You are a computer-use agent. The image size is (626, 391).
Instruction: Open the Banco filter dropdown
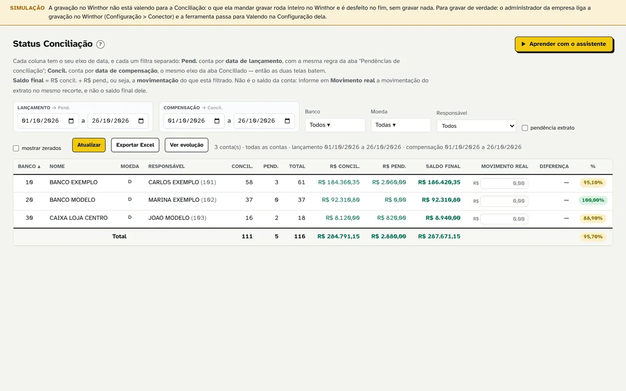pyautogui.click(x=335, y=125)
